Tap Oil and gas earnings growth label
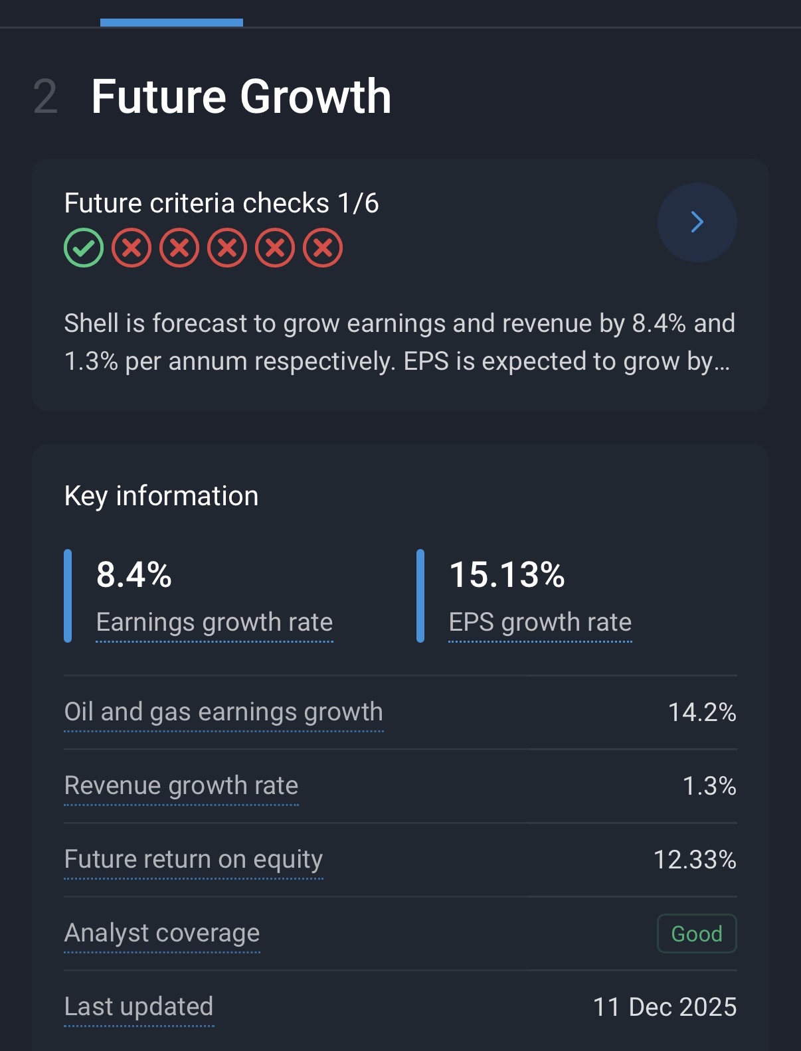Viewport: 801px width, 1051px height. (x=223, y=712)
